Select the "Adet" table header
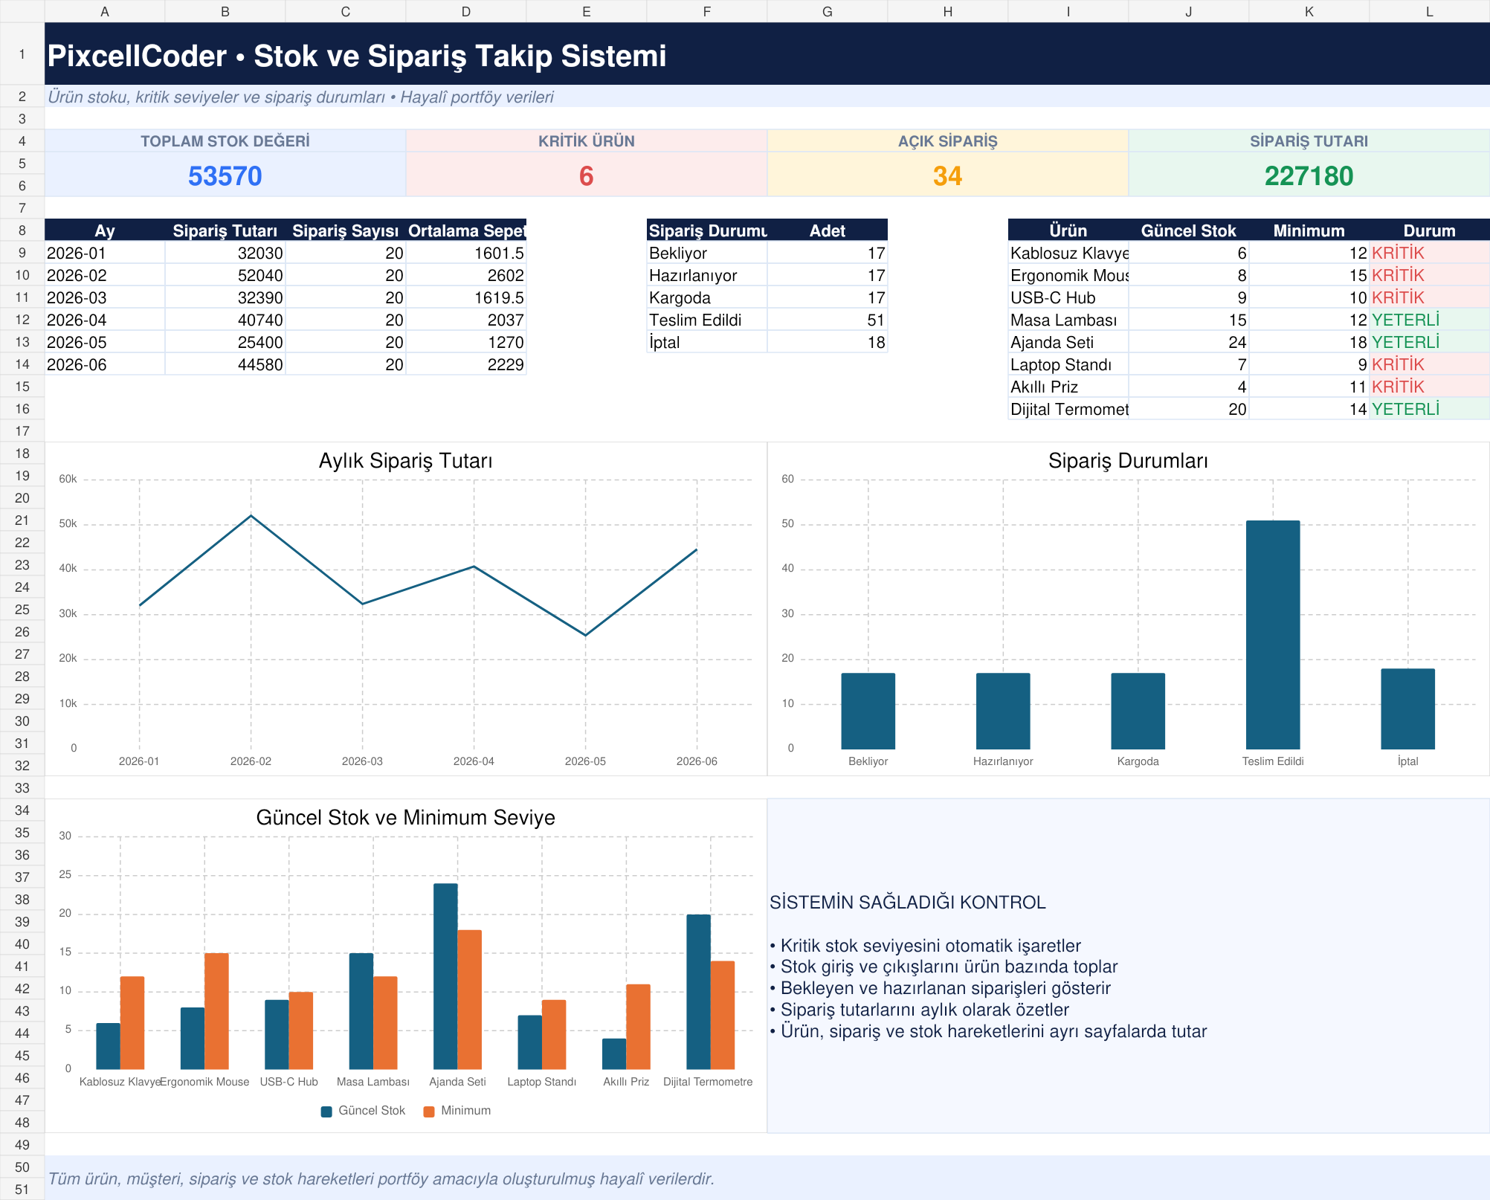 tap(828, 230)
